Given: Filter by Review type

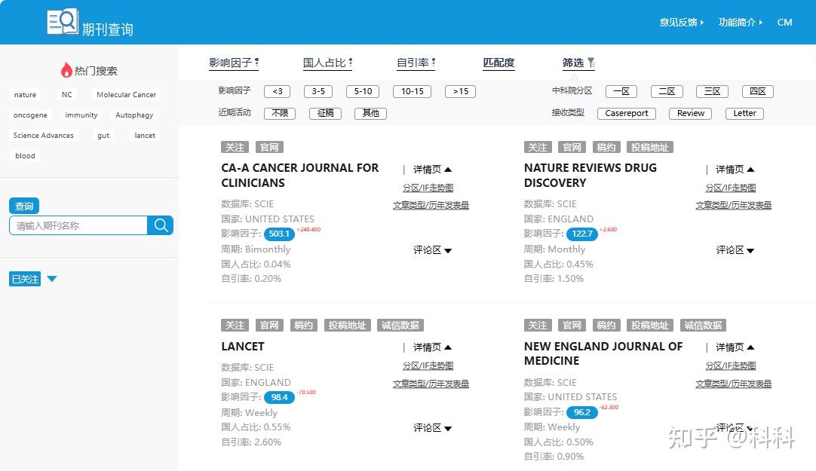Looking at the screenshot, I should pos(691,113).
